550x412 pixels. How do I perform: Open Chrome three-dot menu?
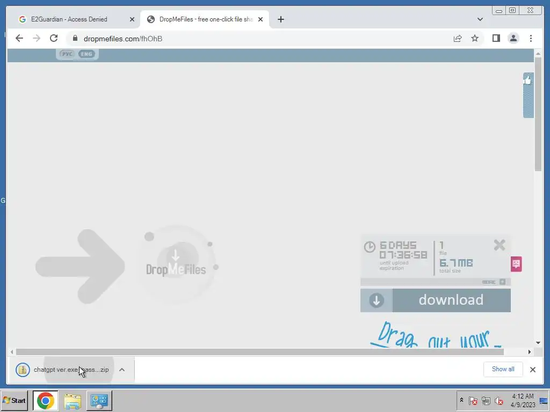pyautogui.click(x=531, y=38)
